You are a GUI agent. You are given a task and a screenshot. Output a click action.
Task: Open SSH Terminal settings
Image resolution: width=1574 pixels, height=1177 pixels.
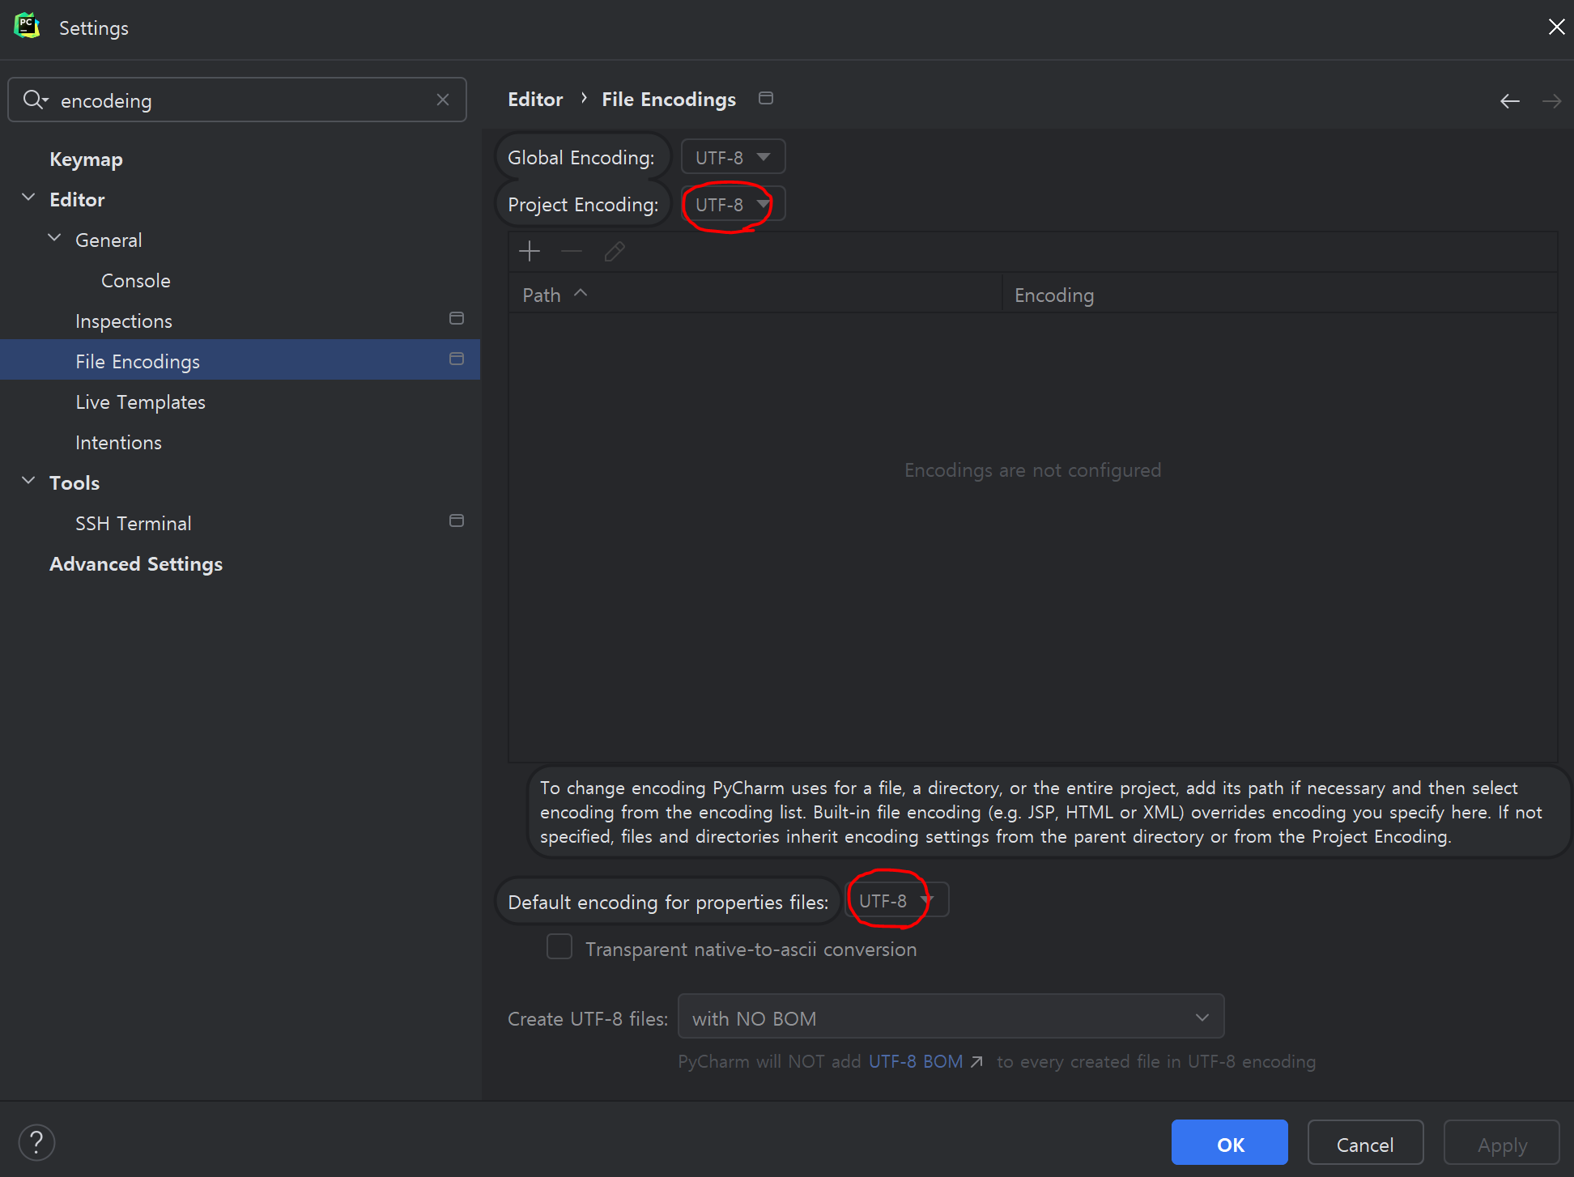point(134,523)
